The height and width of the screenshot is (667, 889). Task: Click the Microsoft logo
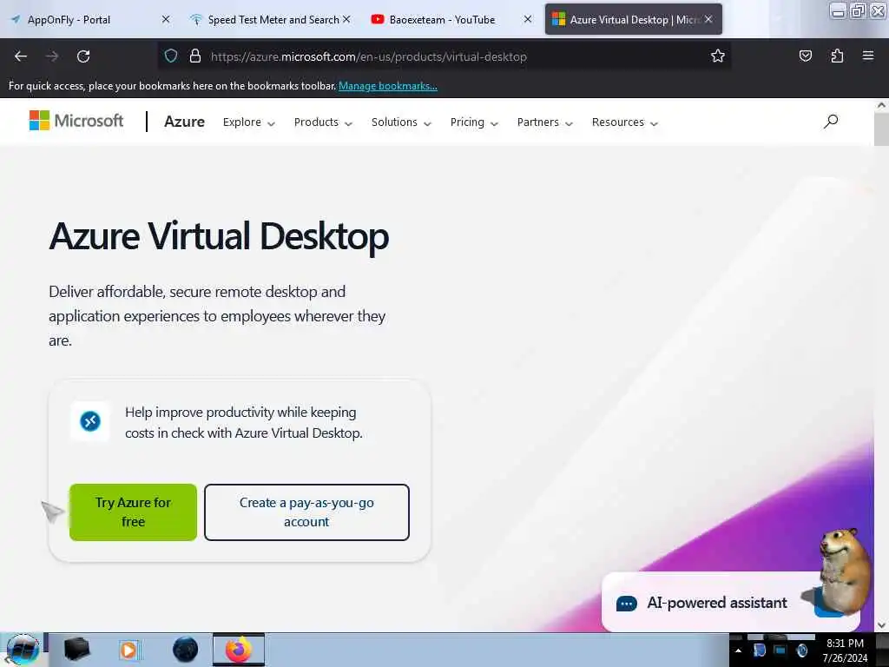pyautogui.click(x=76, y=121)
